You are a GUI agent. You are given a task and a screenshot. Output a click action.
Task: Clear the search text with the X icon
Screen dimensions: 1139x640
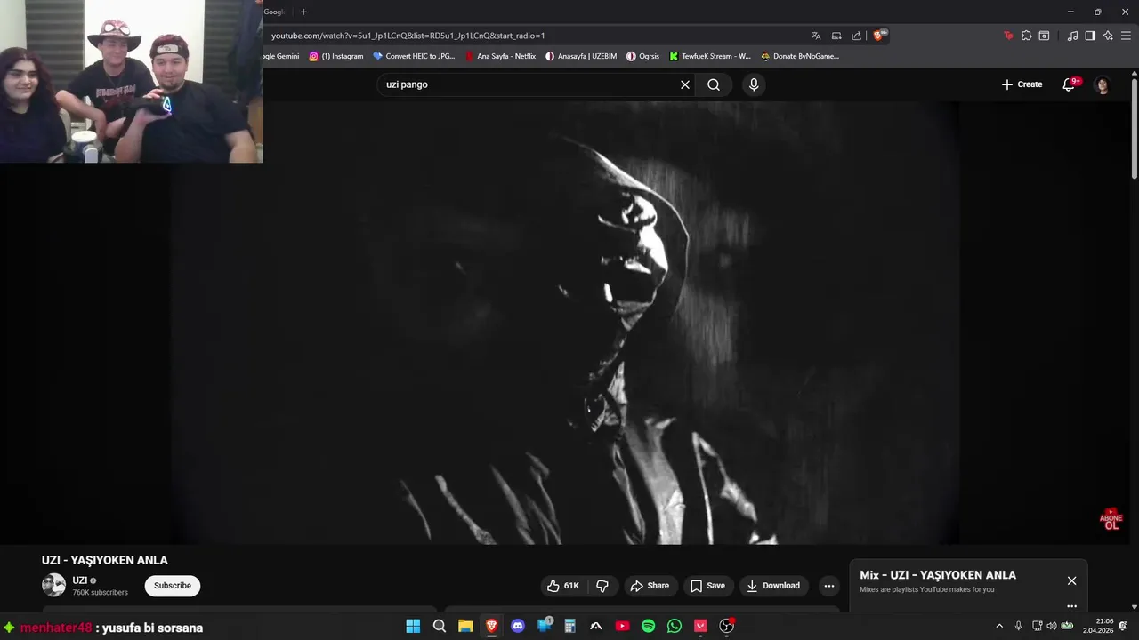pyautogui.click(x=685, y=84)
